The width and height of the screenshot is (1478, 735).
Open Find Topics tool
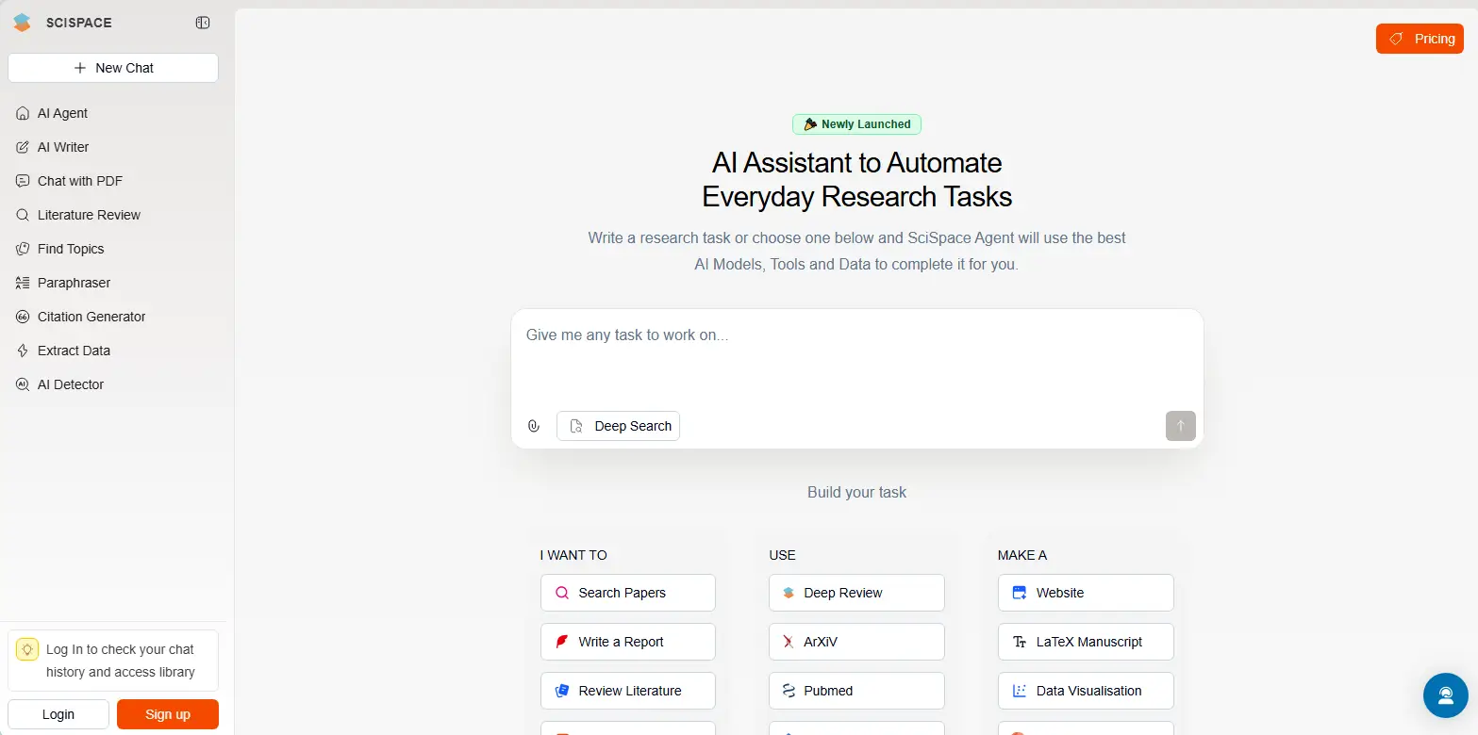click(113, 249)
